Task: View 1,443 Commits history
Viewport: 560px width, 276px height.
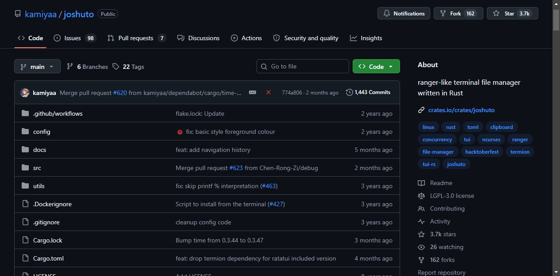Action: [368, 92]
